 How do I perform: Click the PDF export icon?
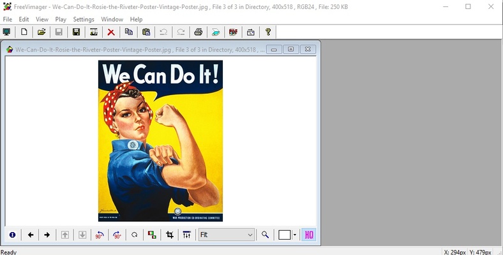click(234, 32)
